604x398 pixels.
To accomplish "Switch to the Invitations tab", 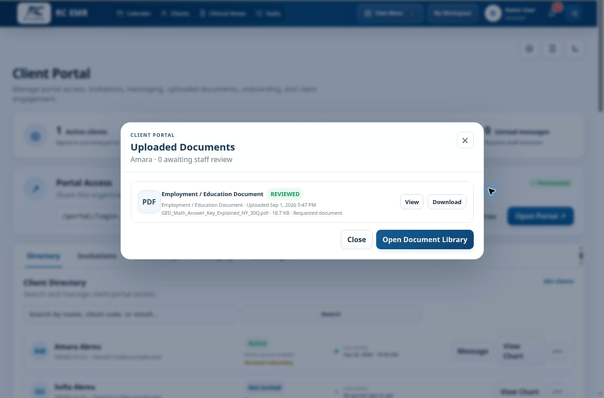I will (97, 256).
